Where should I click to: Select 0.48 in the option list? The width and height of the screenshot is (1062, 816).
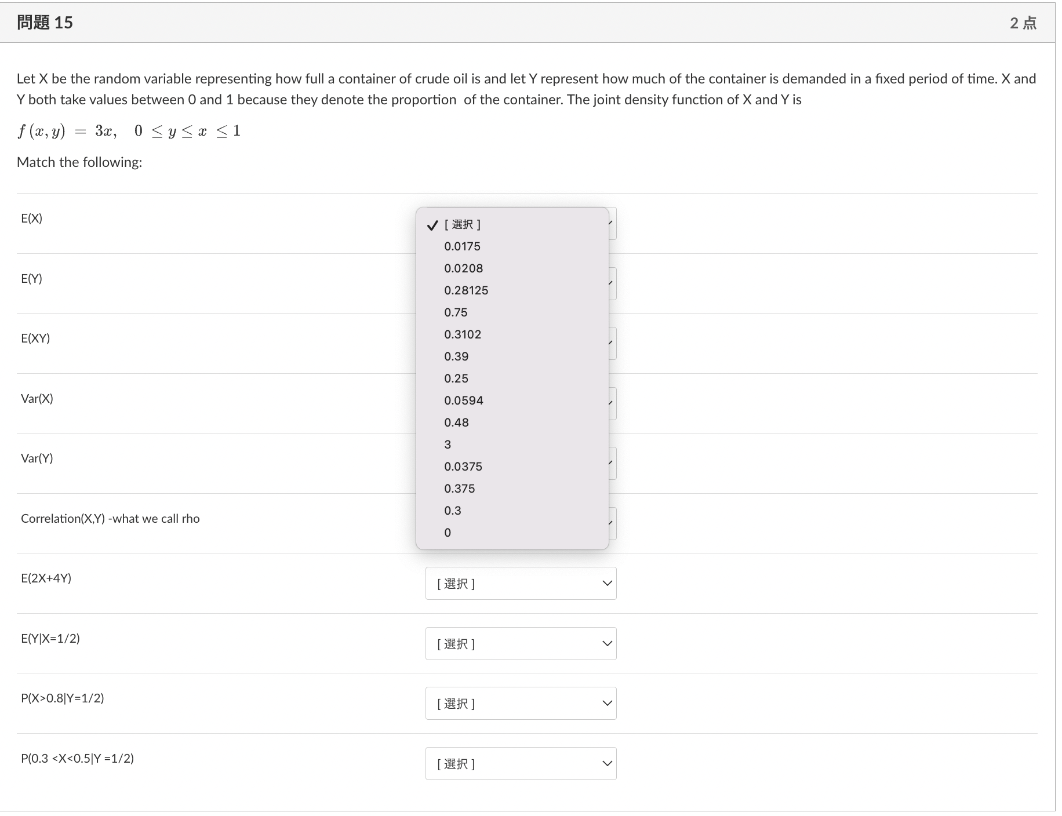point(456,422)
